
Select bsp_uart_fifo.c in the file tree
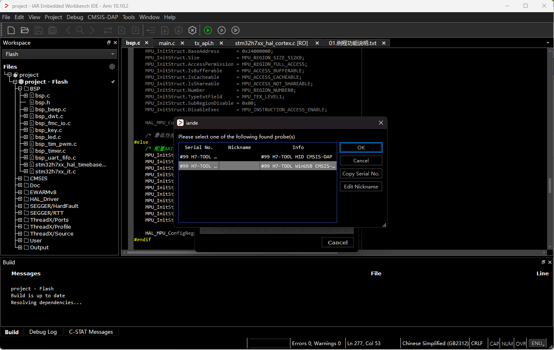(x=56, y=158)
